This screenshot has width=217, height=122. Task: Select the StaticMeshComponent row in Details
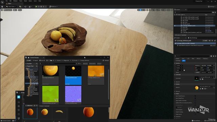point(195,45)
